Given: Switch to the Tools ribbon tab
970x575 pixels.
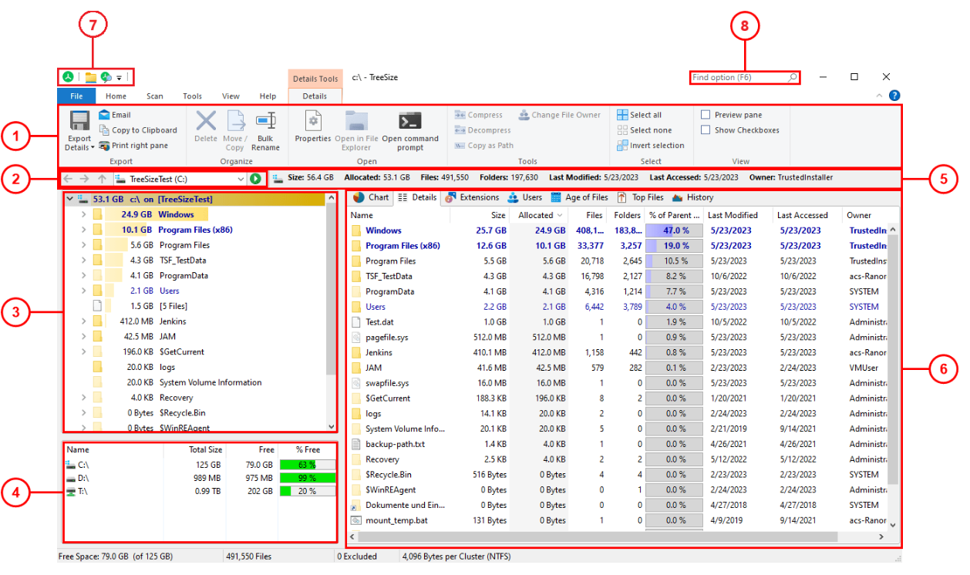Looking at the screenshot, I should tap(193, 96).
